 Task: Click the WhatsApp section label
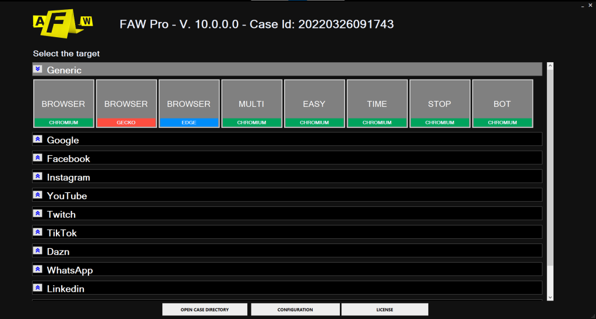pyautogui.click(x=70, y=270)
